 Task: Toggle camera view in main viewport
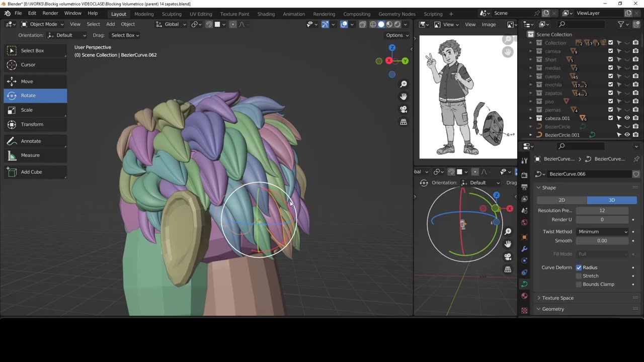404,109
